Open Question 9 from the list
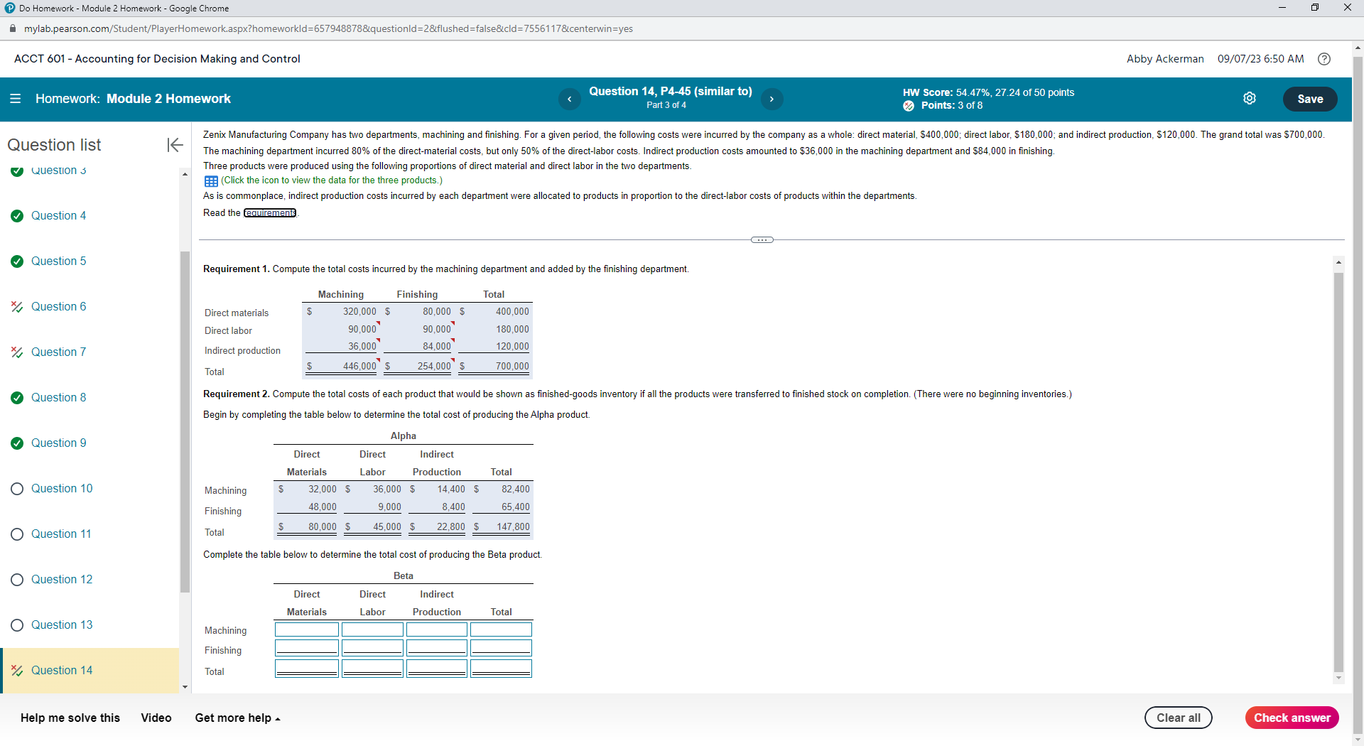 59,443
